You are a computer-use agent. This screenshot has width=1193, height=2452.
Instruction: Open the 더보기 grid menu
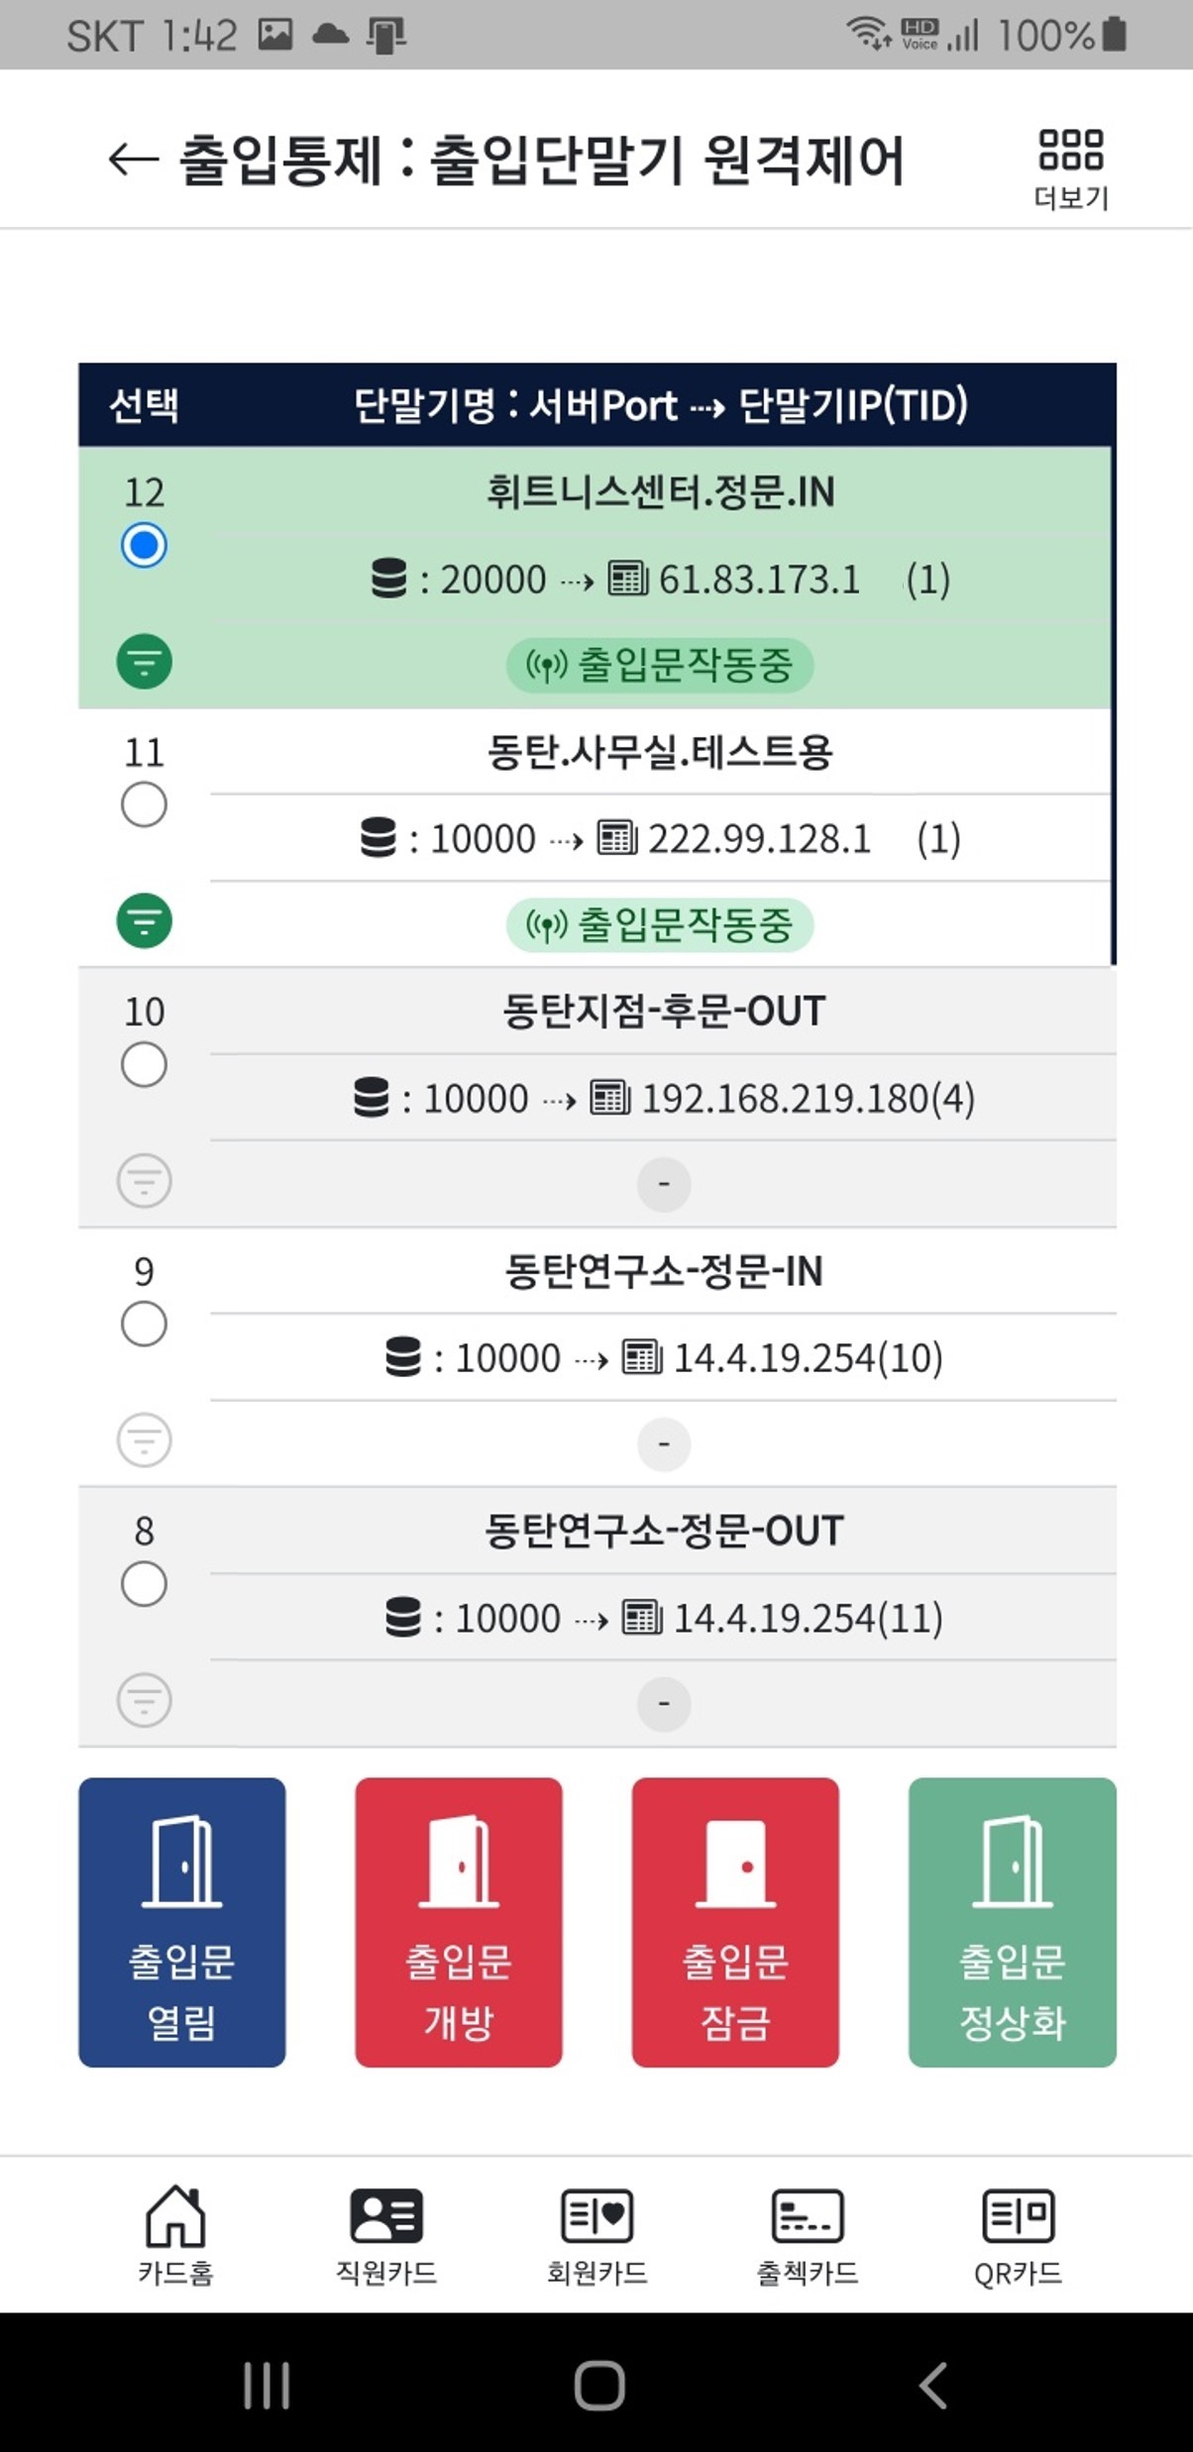coord(1070,169)
